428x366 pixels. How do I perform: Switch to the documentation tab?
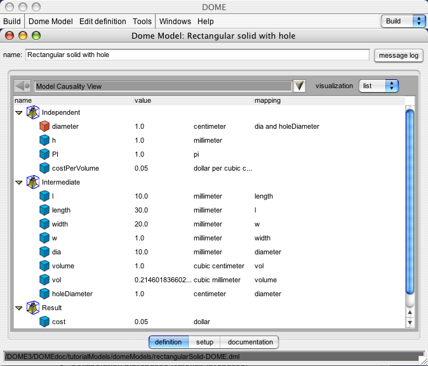tap(250, 342)
